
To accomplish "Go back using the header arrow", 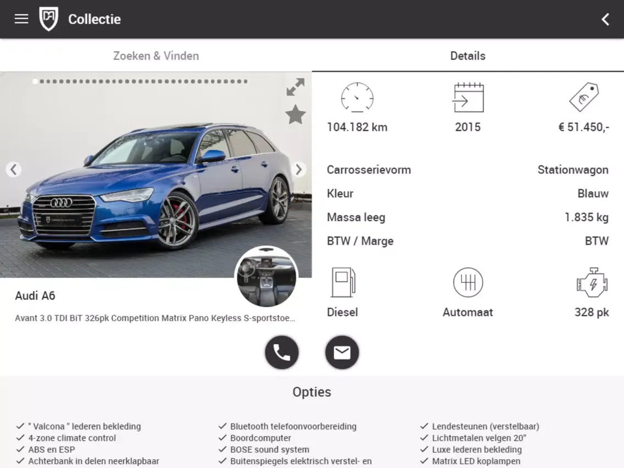I will (x=605, y=19).
